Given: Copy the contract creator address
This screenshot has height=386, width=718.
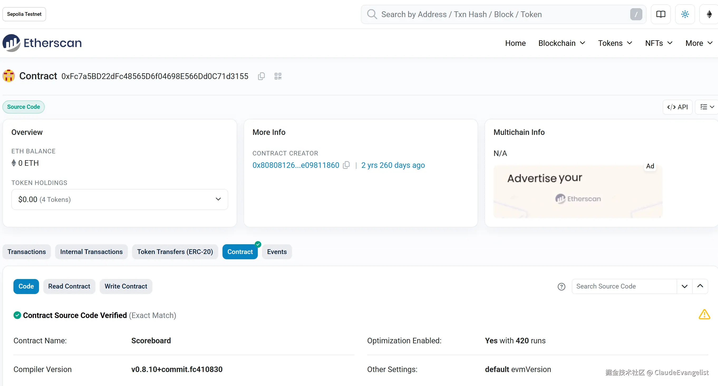Looking at the screenshot, I should (346, 165).
